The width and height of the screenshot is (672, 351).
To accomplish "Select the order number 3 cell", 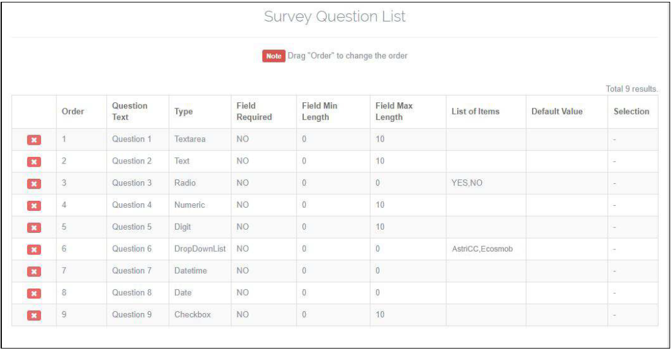I will point(64,183).
